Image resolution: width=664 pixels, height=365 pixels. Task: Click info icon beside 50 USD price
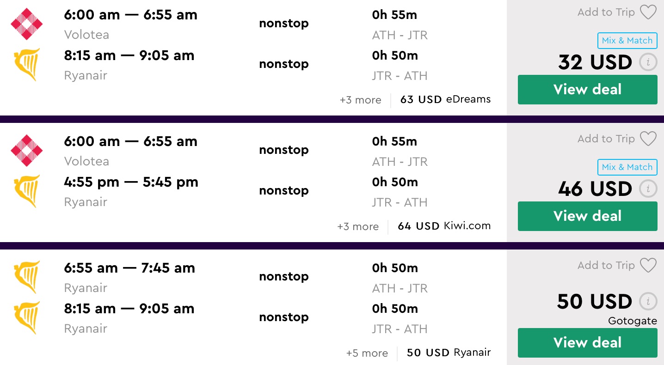(648, 302)
